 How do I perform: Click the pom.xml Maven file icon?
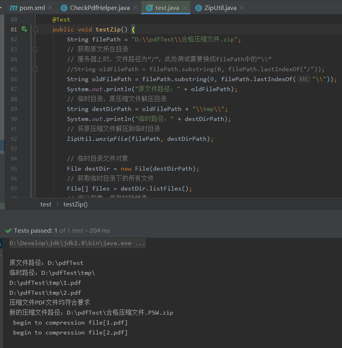click(14, 8)
